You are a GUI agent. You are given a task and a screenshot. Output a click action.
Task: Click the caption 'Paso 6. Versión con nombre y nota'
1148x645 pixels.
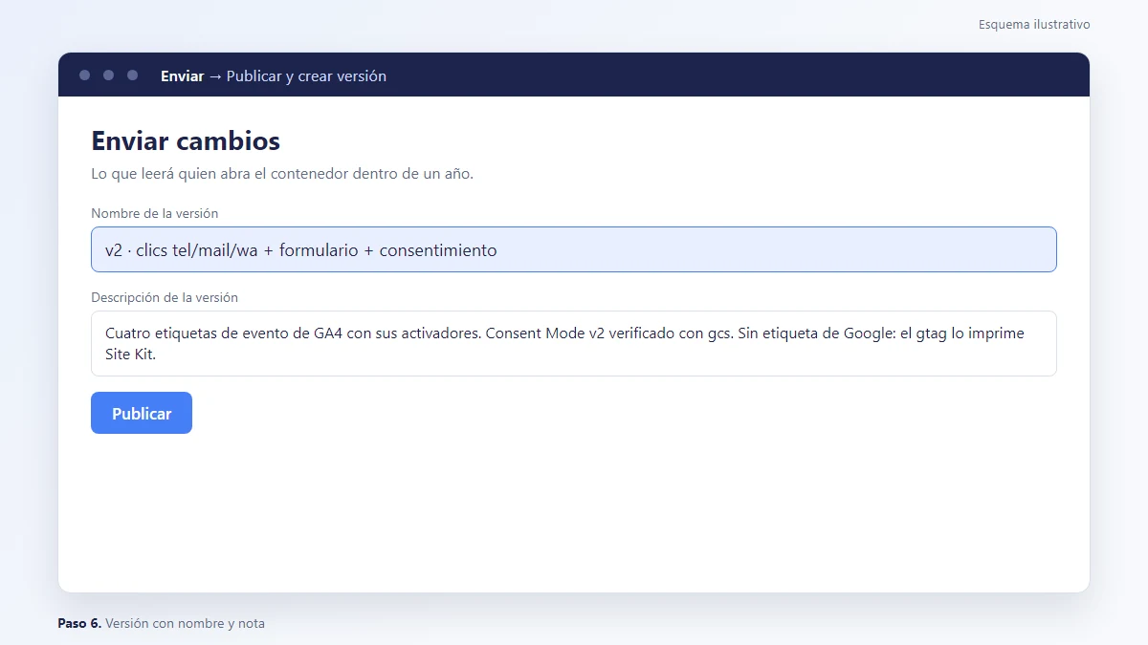point(161,623)
